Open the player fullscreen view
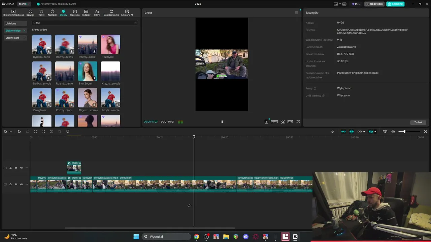 (x=298, y=122)
